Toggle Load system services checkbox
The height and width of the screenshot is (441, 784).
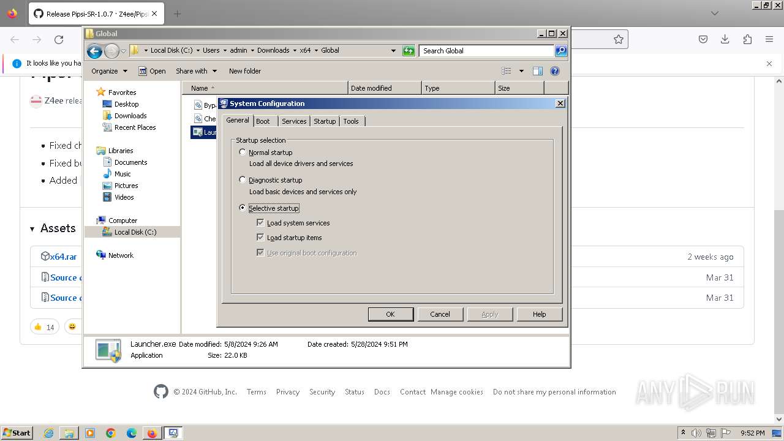pyautogui.click(x=260, y=223)
